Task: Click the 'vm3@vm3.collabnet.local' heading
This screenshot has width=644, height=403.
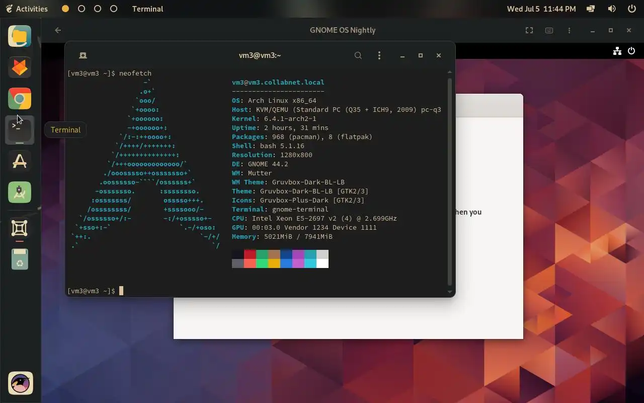Action: 278,82
